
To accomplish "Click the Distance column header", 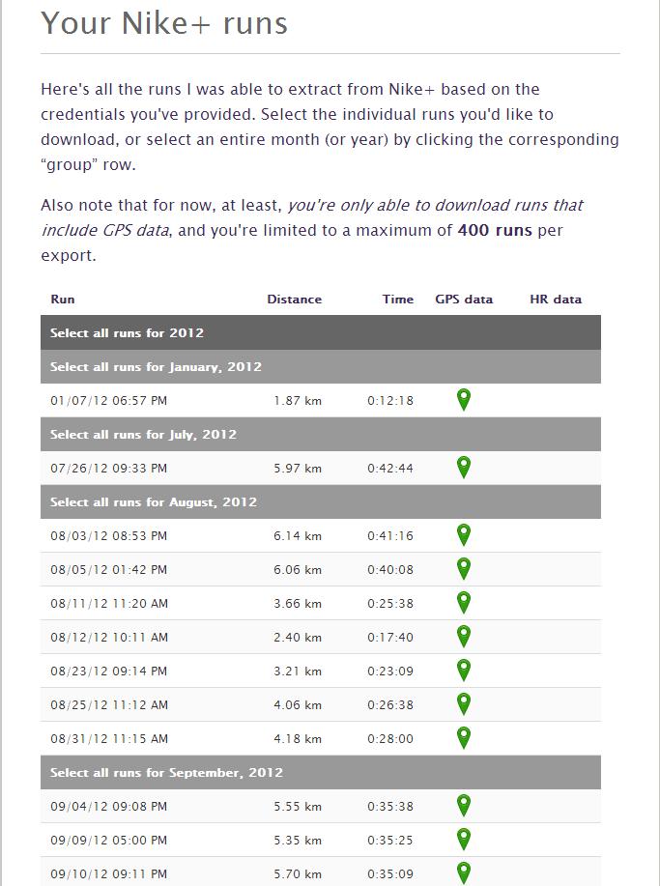I will pyautogui.click(x=294, y=300).
